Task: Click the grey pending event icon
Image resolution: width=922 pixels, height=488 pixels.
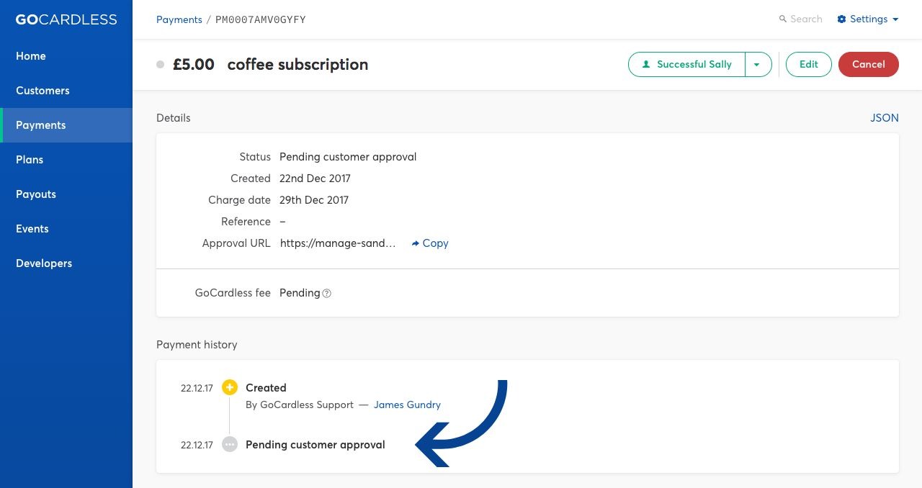Action: pos(230,445)
